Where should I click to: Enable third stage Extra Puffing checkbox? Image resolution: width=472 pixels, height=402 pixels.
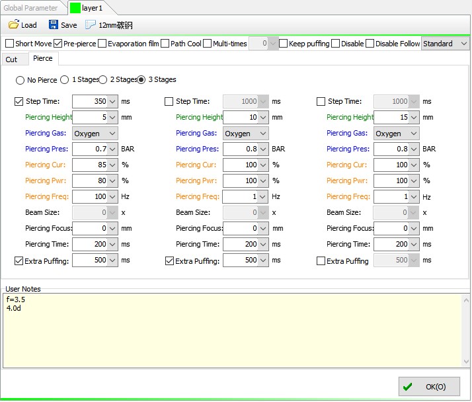[x=321, y=261]
